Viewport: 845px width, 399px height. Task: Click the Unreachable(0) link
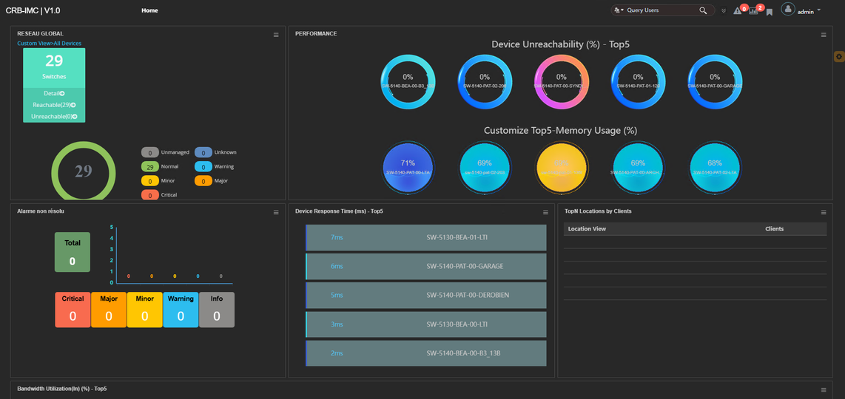pyautogui.click(x=54, y=116)
